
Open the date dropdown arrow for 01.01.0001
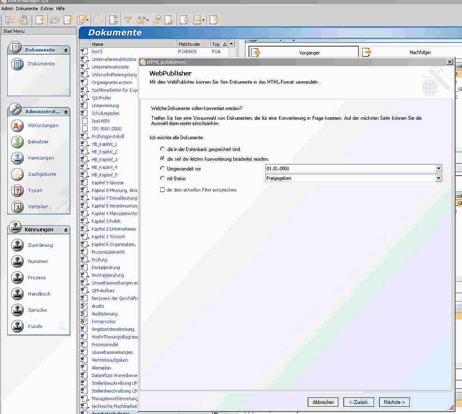point(439,168)
